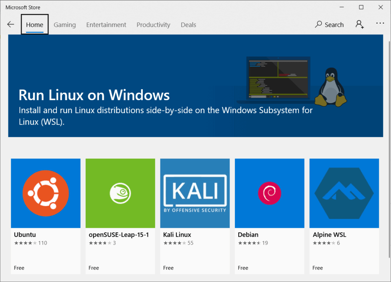Switch to the Gaming tab
The width and height of the screenshot is (391, 282).
pyautogui.click(x=65, y=25)
